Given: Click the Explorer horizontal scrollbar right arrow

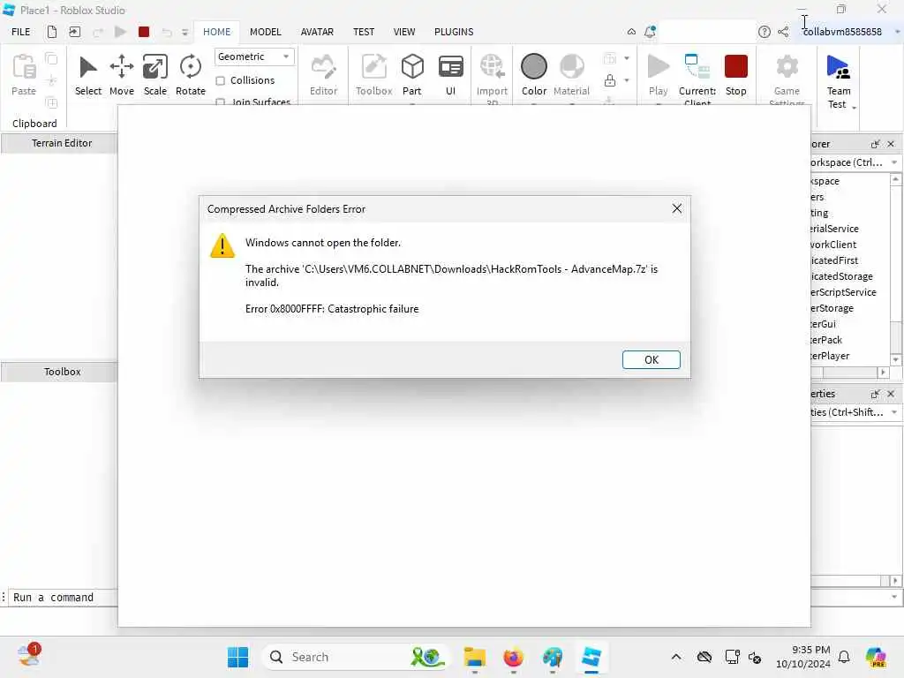Looking at the screenshot, I should 883,373.
